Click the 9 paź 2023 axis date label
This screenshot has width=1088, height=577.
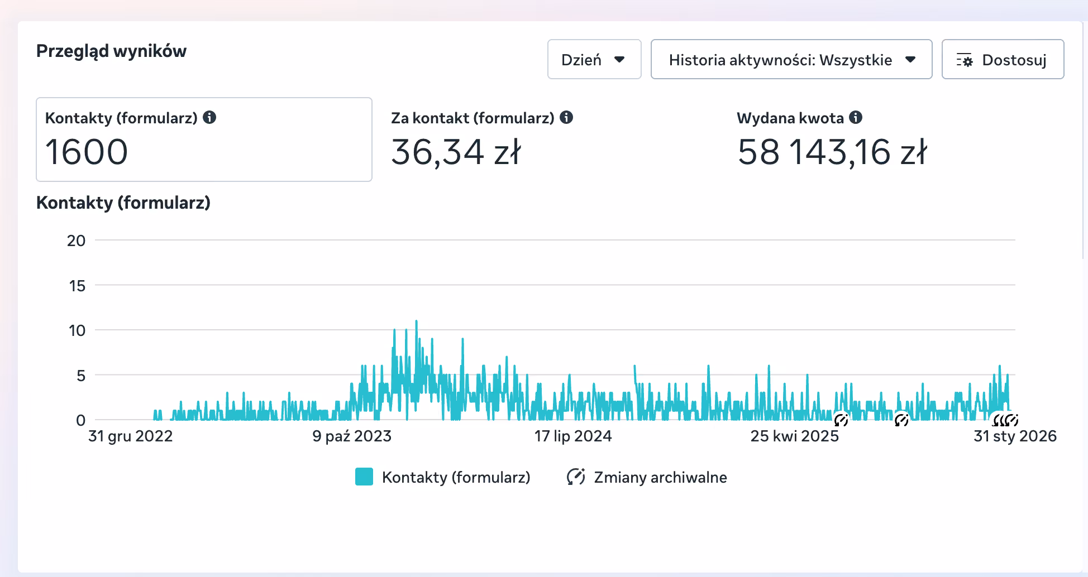pos(352,436)
